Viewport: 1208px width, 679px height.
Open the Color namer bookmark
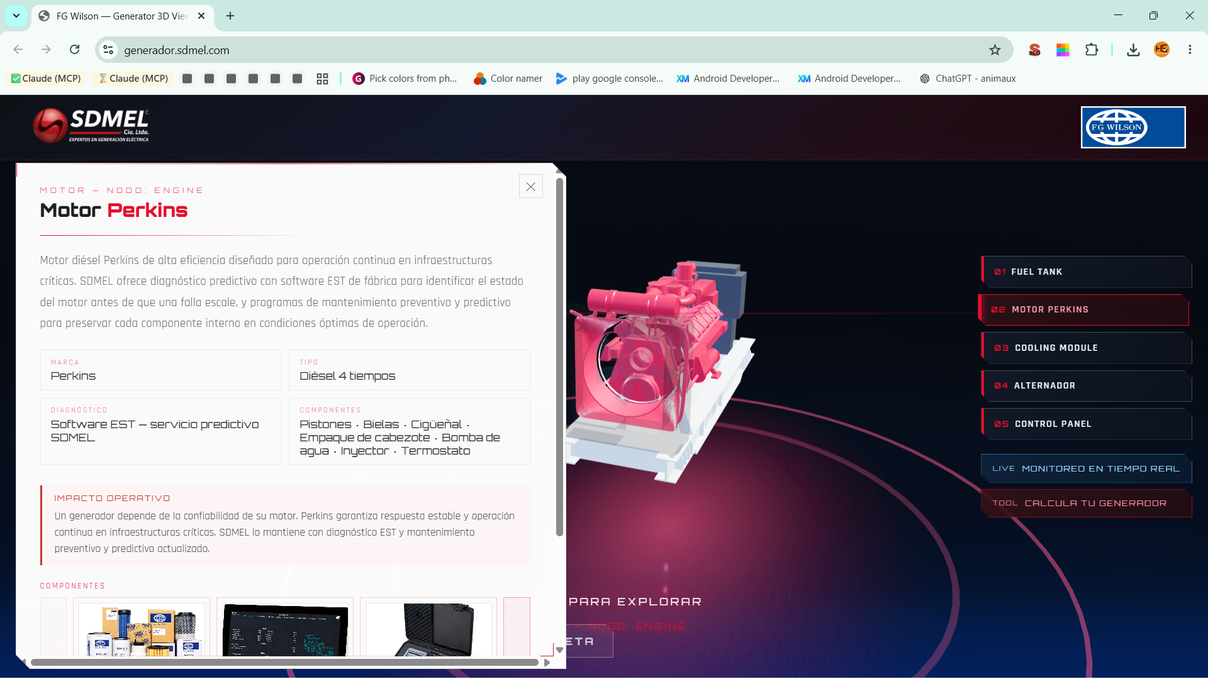(x=508, y=79)
